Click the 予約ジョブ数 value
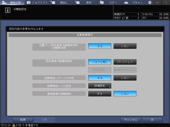This screenshot has width=170, height=127. [x=138, y=18]
